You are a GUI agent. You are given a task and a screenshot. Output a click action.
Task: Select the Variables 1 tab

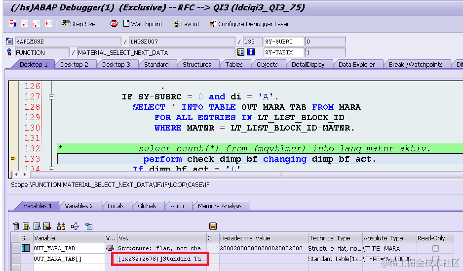[38, 206]
